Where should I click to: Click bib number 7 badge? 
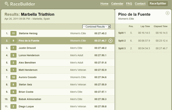click(13, 48)
